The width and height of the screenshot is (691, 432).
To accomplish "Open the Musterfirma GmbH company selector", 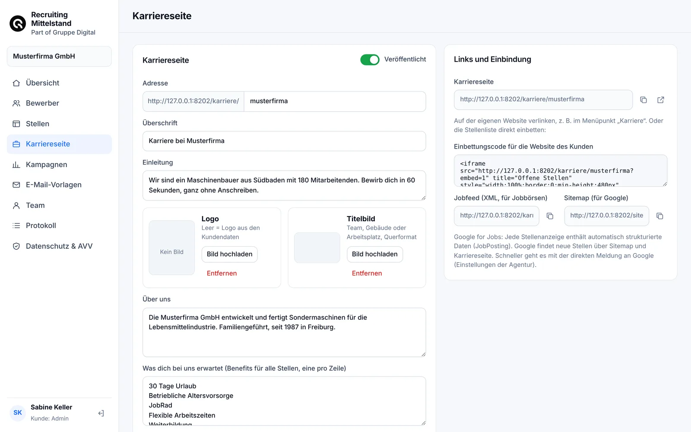I will click(x=59, y=57).
